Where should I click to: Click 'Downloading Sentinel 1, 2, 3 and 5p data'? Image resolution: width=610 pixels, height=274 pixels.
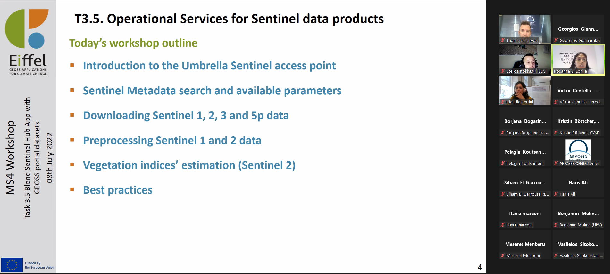186,116
